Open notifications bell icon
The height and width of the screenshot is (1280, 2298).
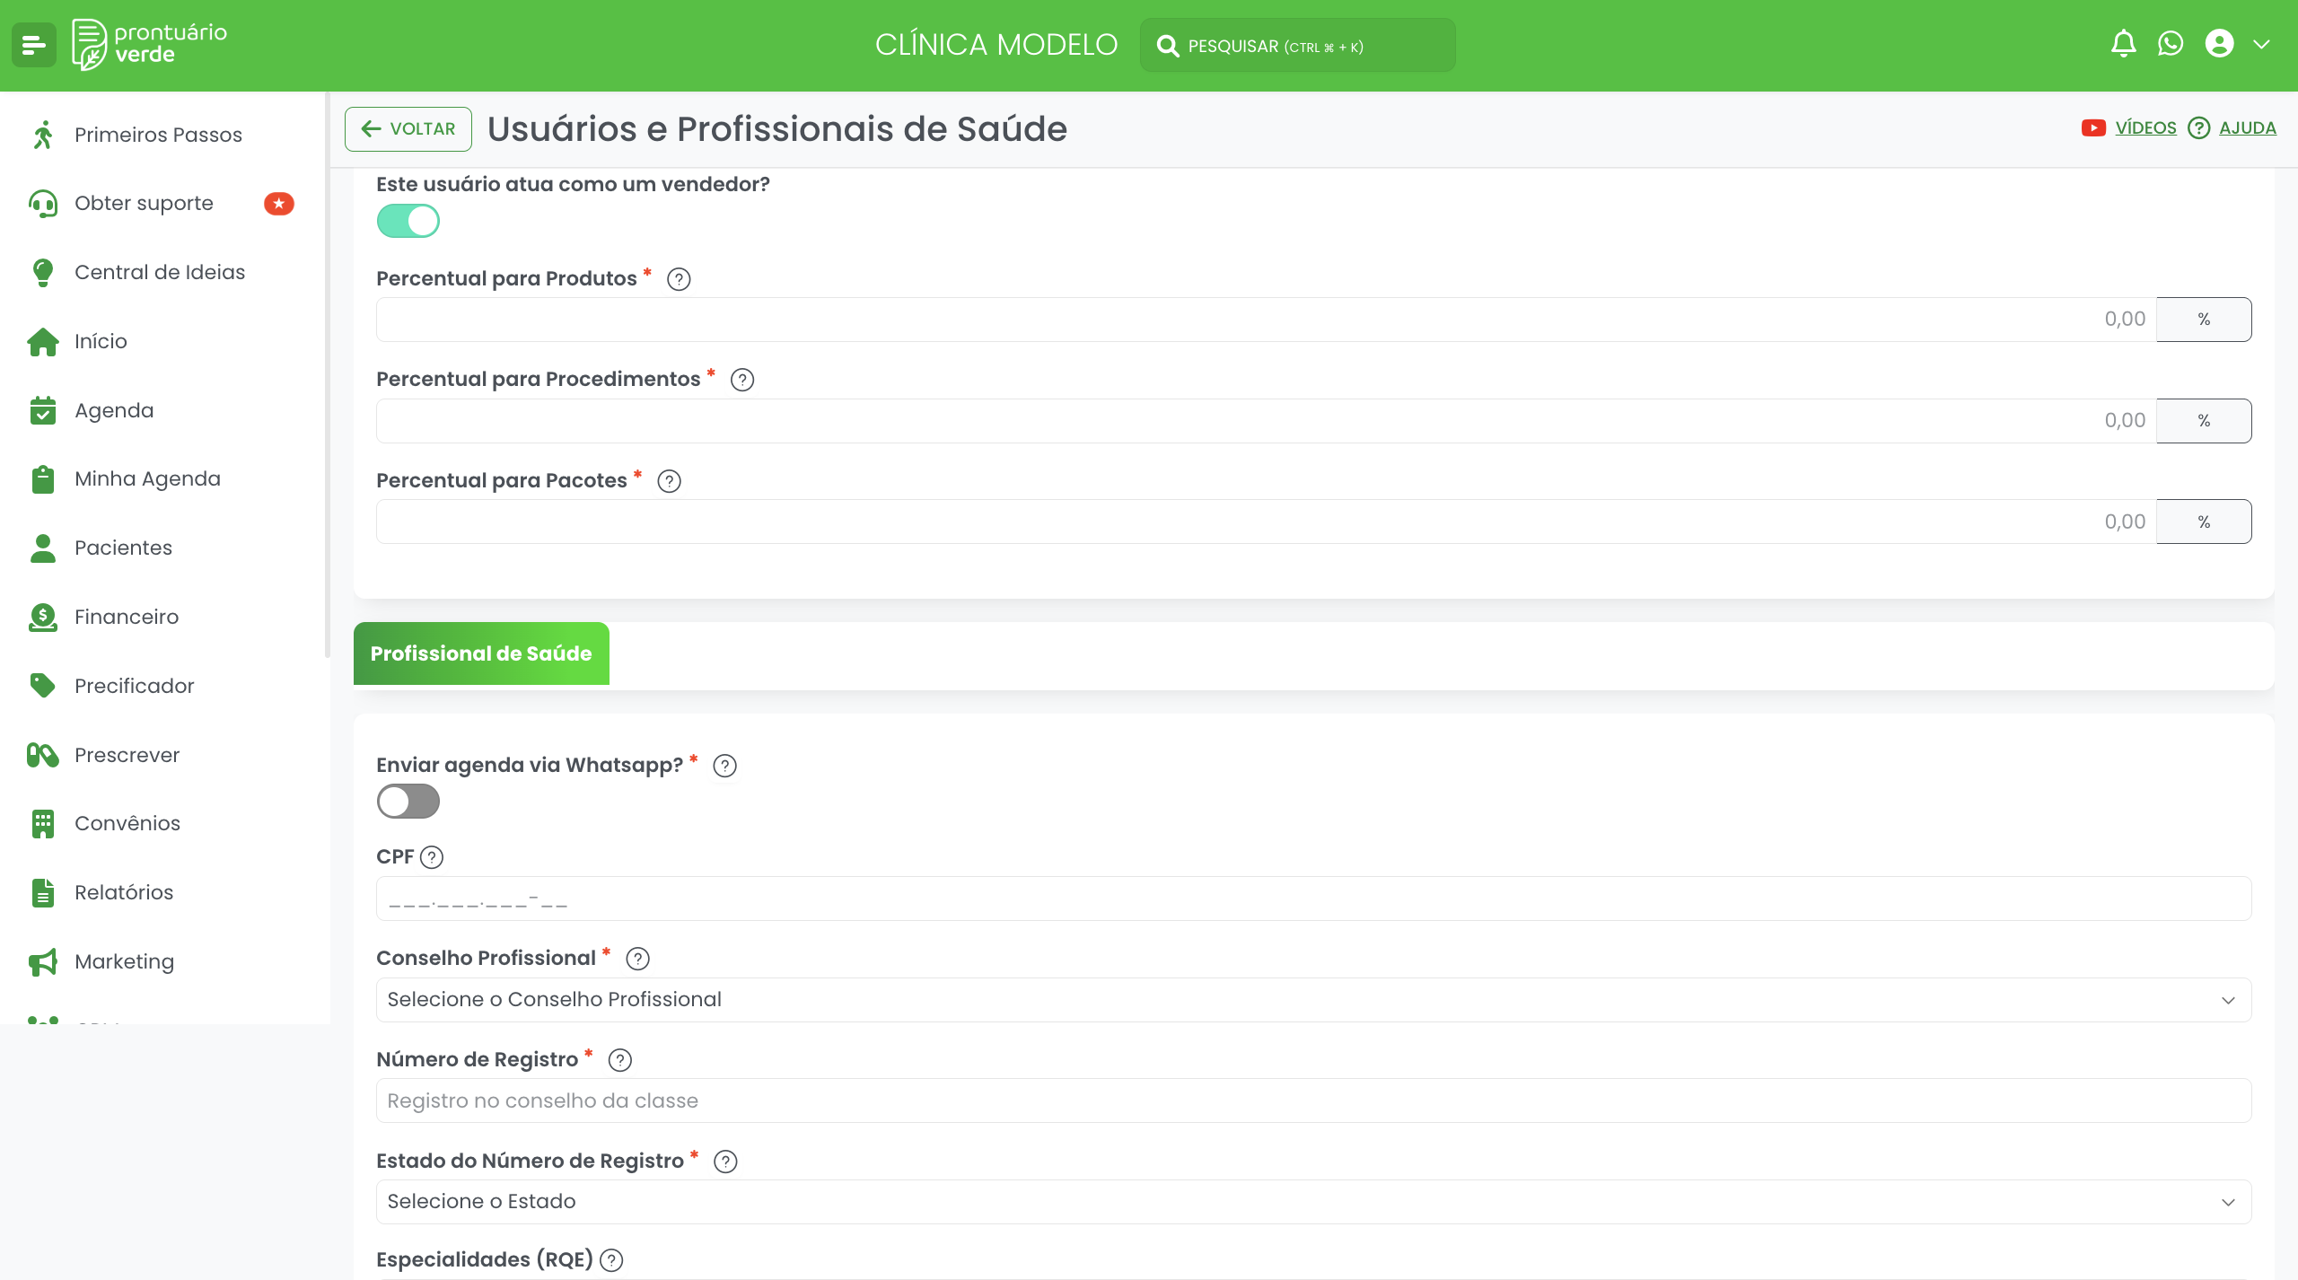point(2123,44)
